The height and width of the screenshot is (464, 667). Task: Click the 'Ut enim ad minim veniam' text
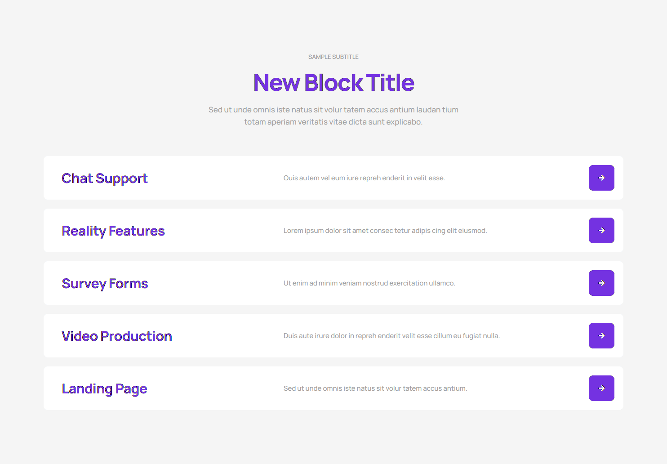point(369,283)
